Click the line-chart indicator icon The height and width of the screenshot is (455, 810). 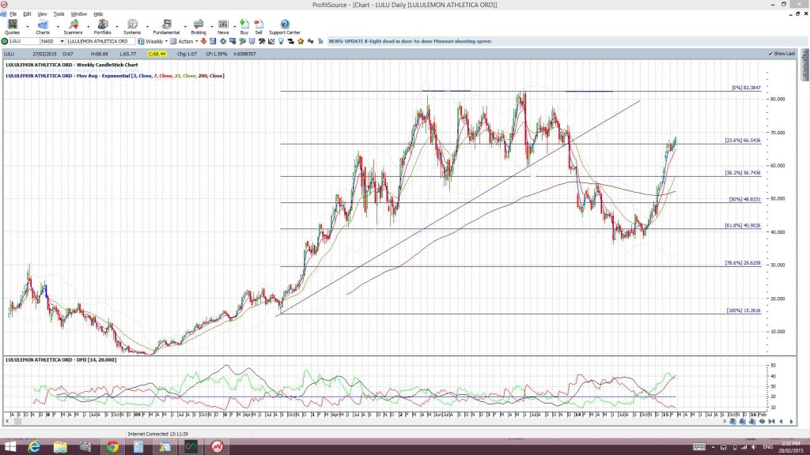point(271,41)
